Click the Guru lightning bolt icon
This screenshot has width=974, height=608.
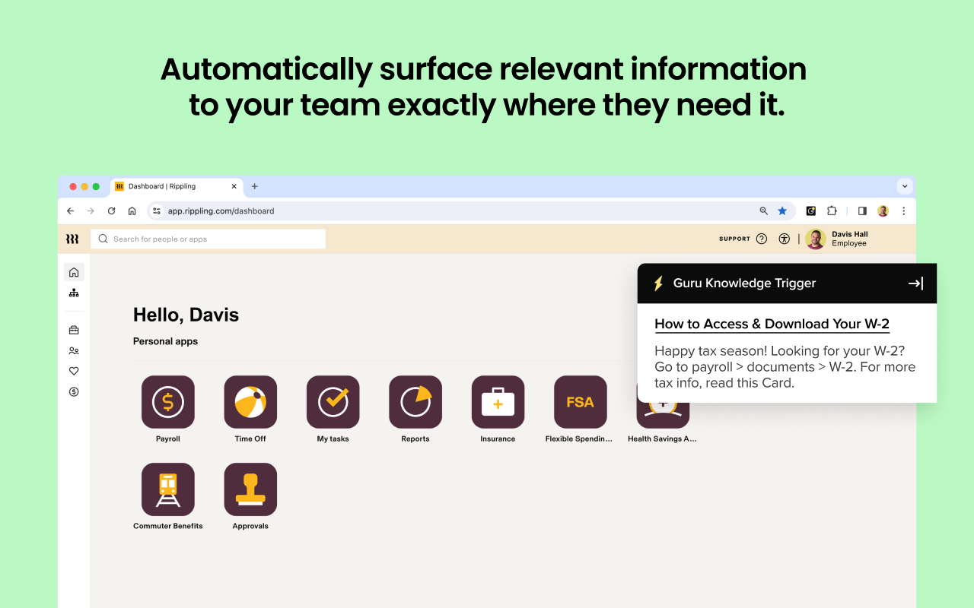click(x=659, y=283)
